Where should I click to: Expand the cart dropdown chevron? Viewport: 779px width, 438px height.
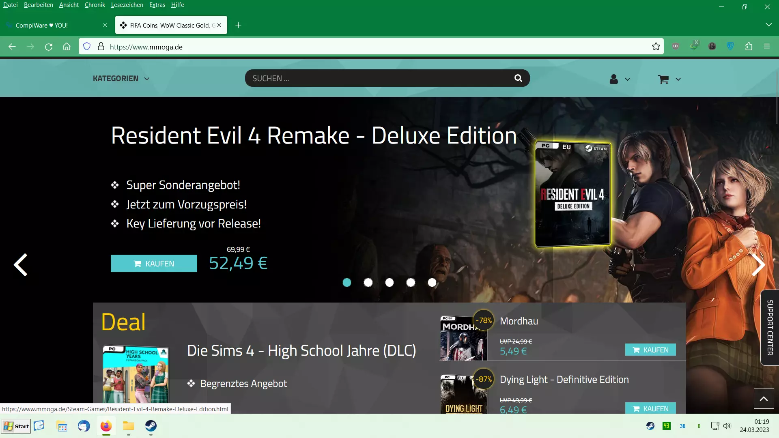click(x=678, y=79)
